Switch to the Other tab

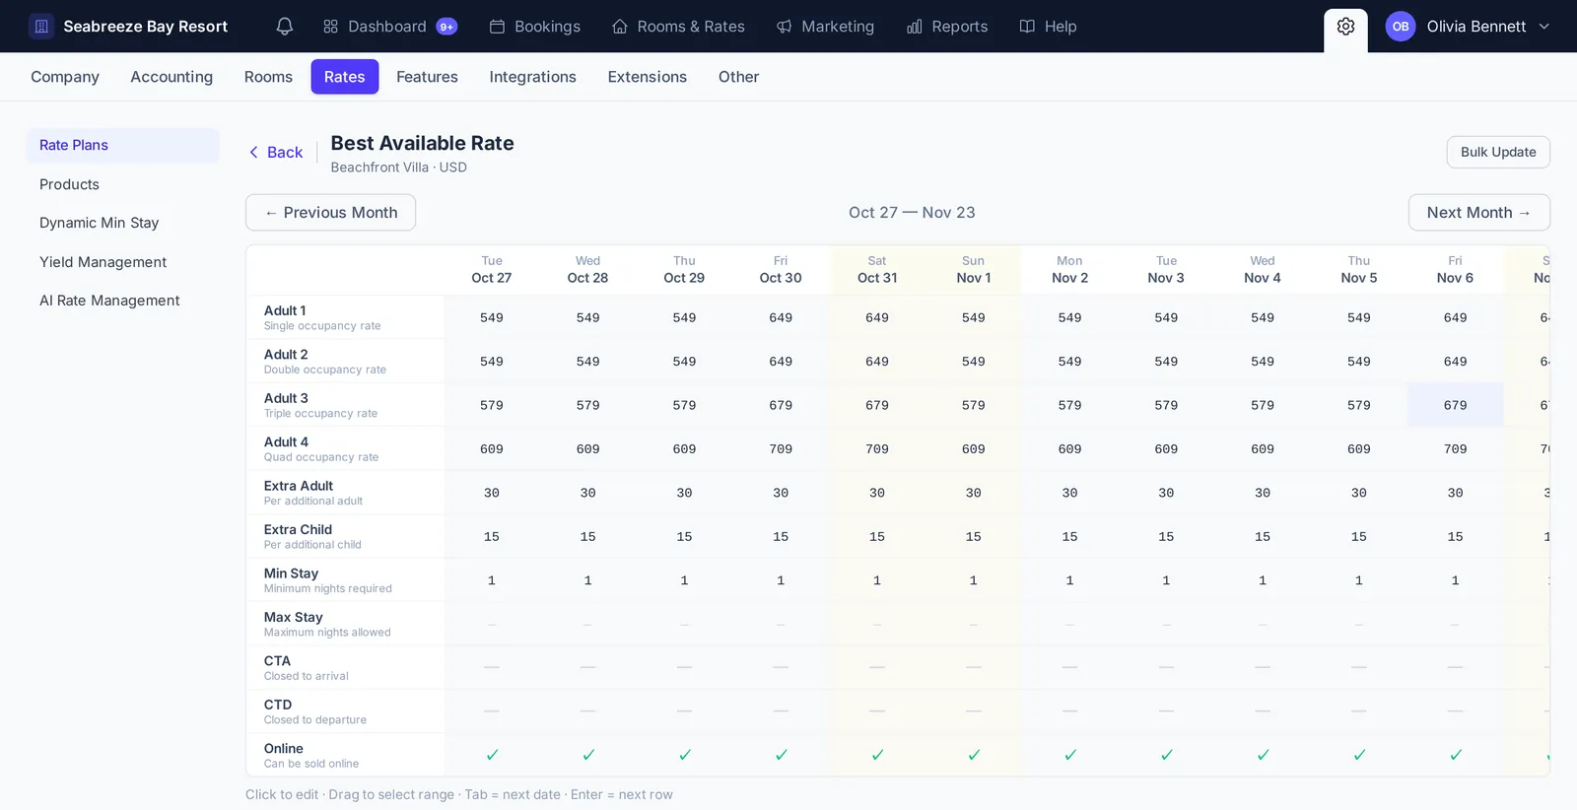point(738,77)
